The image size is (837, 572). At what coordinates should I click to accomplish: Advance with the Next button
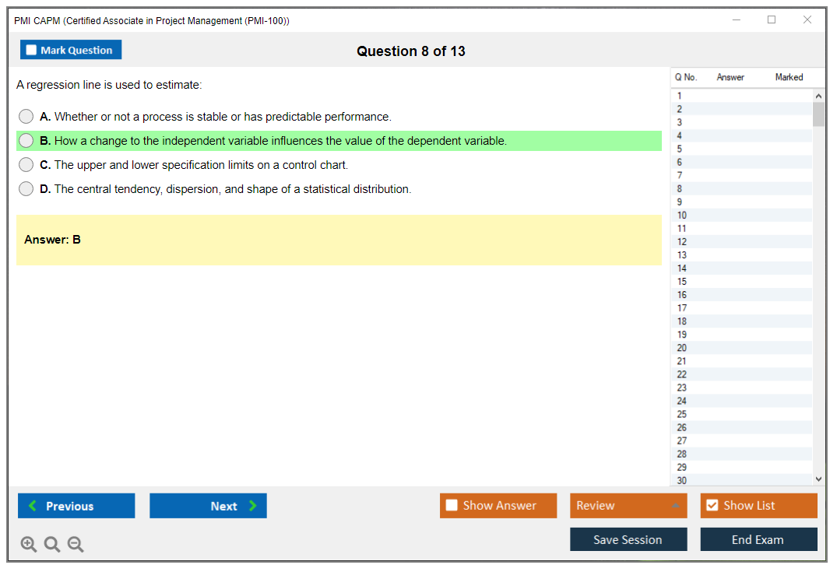pos(208,506)
